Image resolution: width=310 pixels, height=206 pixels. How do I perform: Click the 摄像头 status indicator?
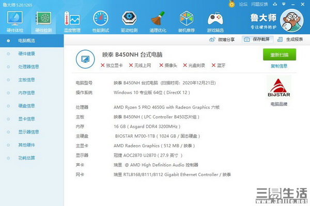coord(168,65)
